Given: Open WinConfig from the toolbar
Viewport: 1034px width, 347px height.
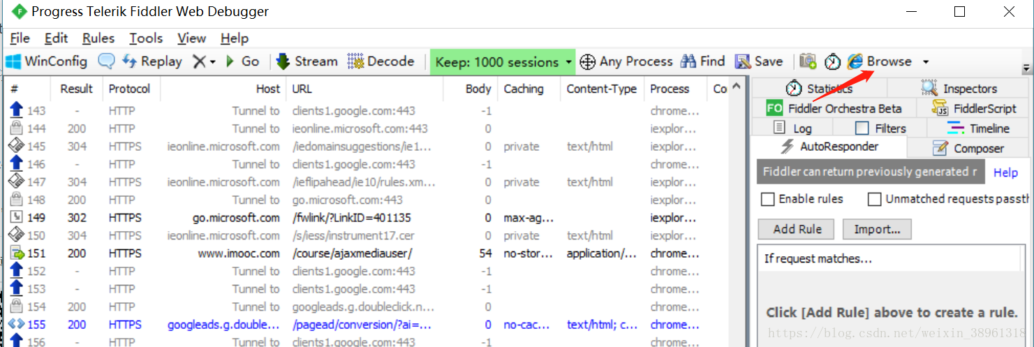Looking at the screenshot, I should coord(47,61).
